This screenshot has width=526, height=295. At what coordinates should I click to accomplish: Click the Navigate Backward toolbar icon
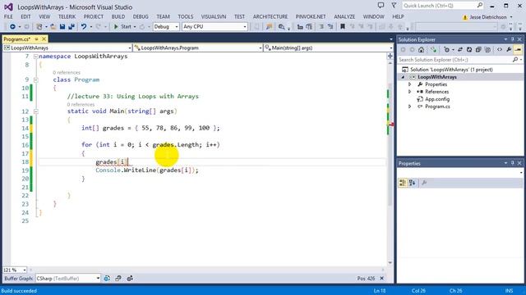[13, 26]
